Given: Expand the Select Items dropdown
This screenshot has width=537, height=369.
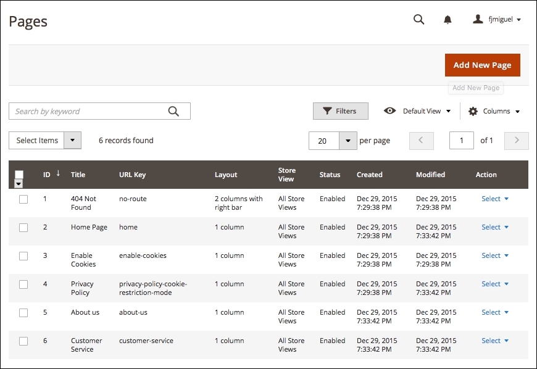Looking at the screenshot, I should click(x=72, y=140).
